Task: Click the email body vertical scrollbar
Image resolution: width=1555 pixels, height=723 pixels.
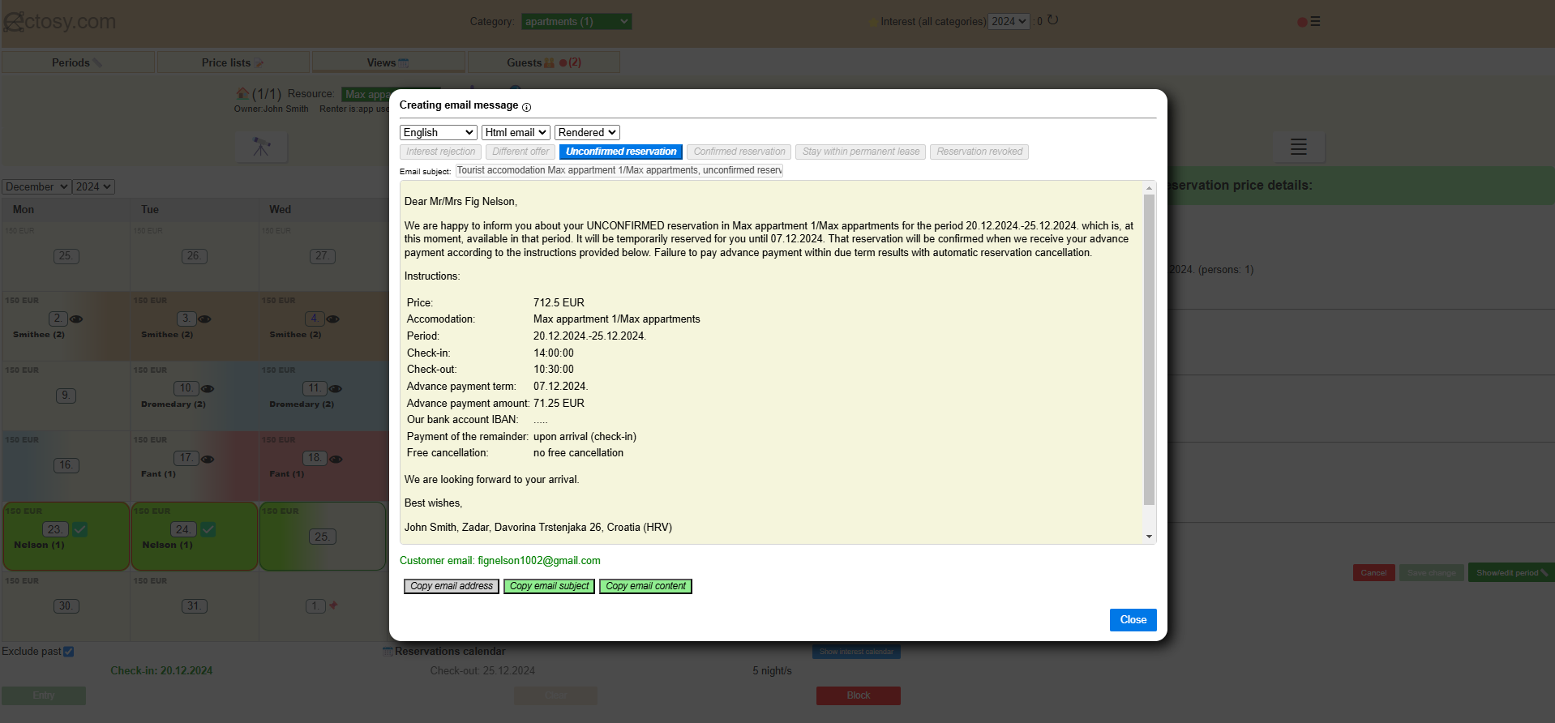Action: point(1149,349)
